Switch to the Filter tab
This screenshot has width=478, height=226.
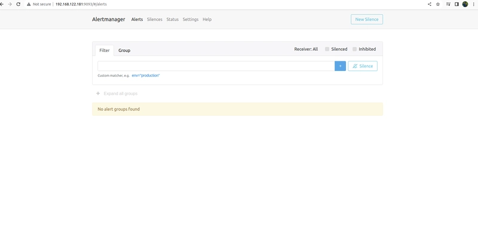click(x=104, y=51)
